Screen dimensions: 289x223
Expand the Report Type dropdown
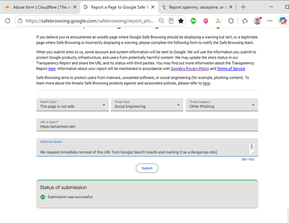click(72, 105)
